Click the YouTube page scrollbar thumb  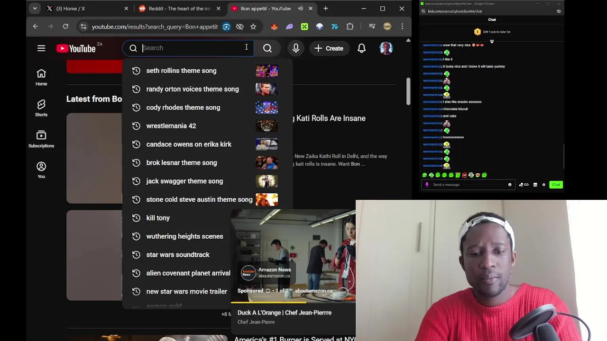pyautogui.click(x=408, y=91)
